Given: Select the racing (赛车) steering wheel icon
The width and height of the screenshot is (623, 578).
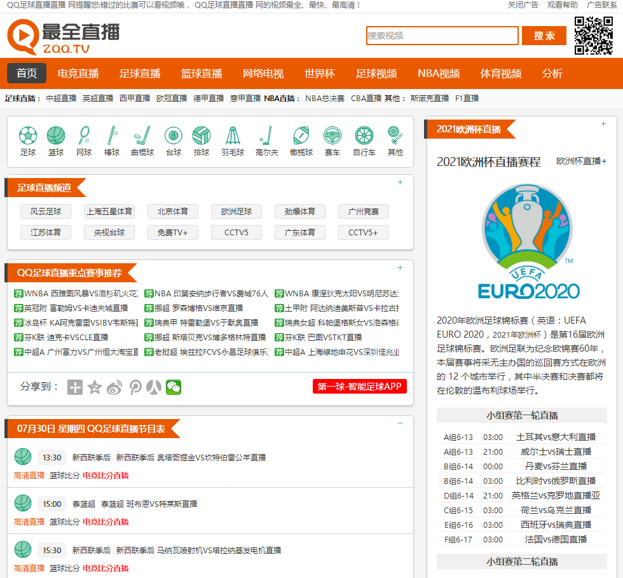Looking at the screenshot, I should (x=332, y=135).
